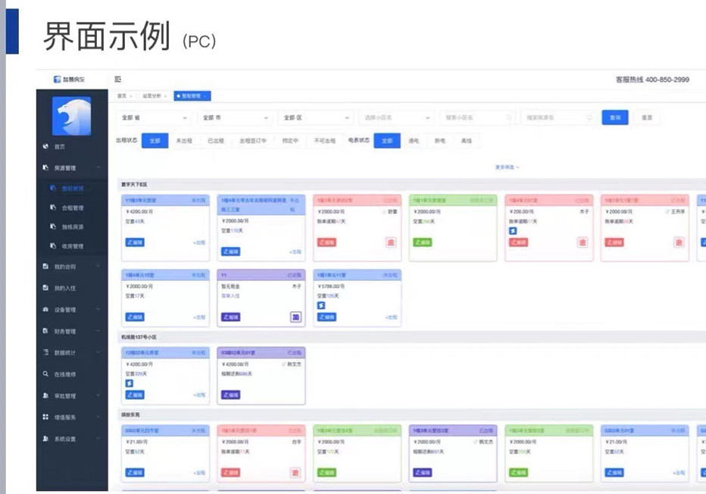Select 不可出租 rental status filter
706x494 pixels.
point(325,140)
